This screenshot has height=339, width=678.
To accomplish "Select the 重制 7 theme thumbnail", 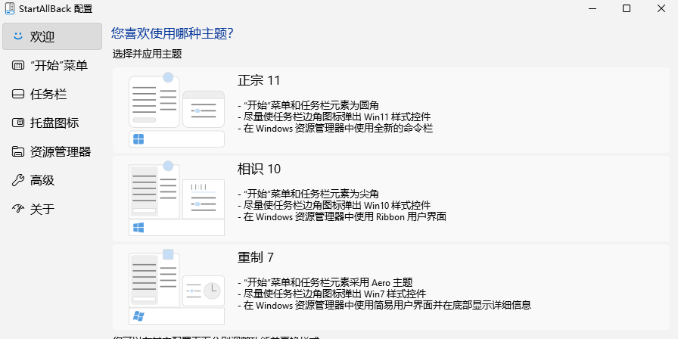I will tap(176, 286).
